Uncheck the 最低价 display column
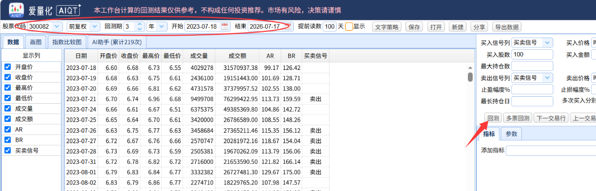Image resolution: width=596 pixels, height=191 pixels. click(x=8, y=98)
